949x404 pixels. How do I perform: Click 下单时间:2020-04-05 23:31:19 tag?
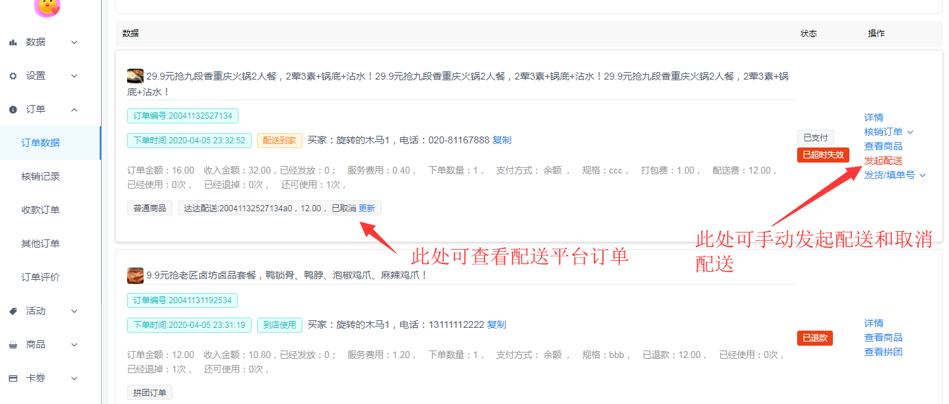coord(189,325)
